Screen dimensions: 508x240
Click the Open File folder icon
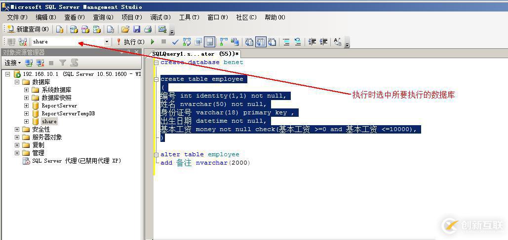125,30
